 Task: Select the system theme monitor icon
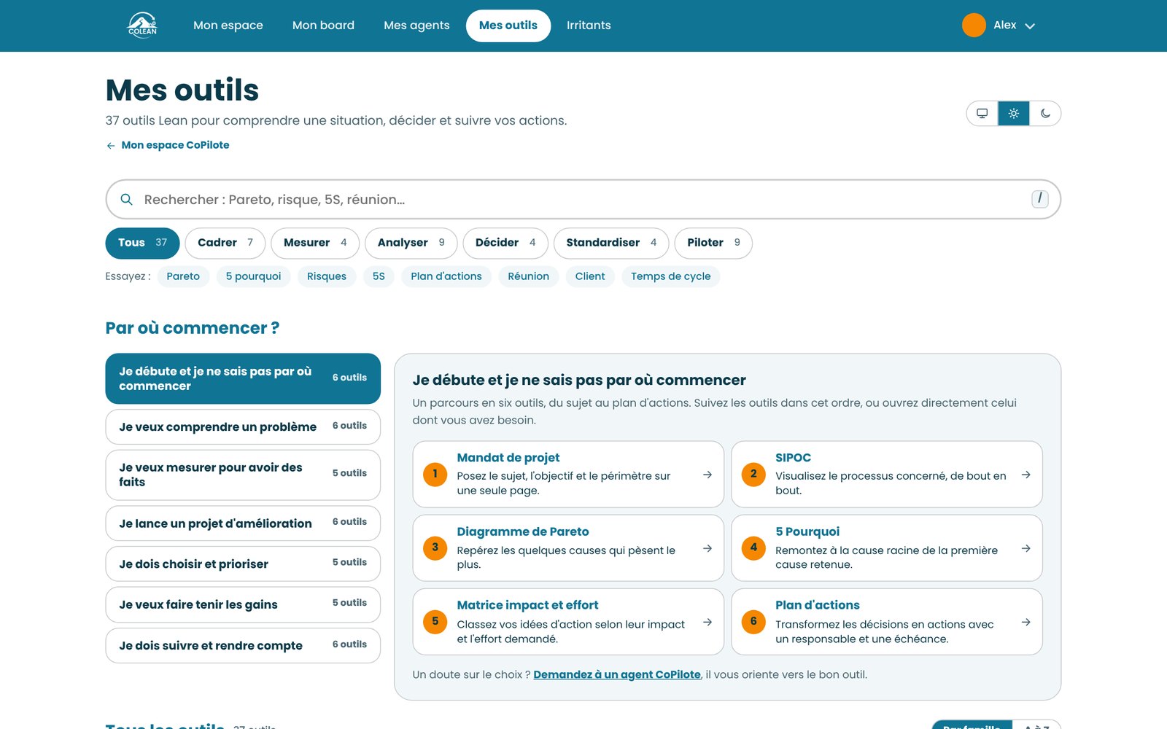pos(982,113)
